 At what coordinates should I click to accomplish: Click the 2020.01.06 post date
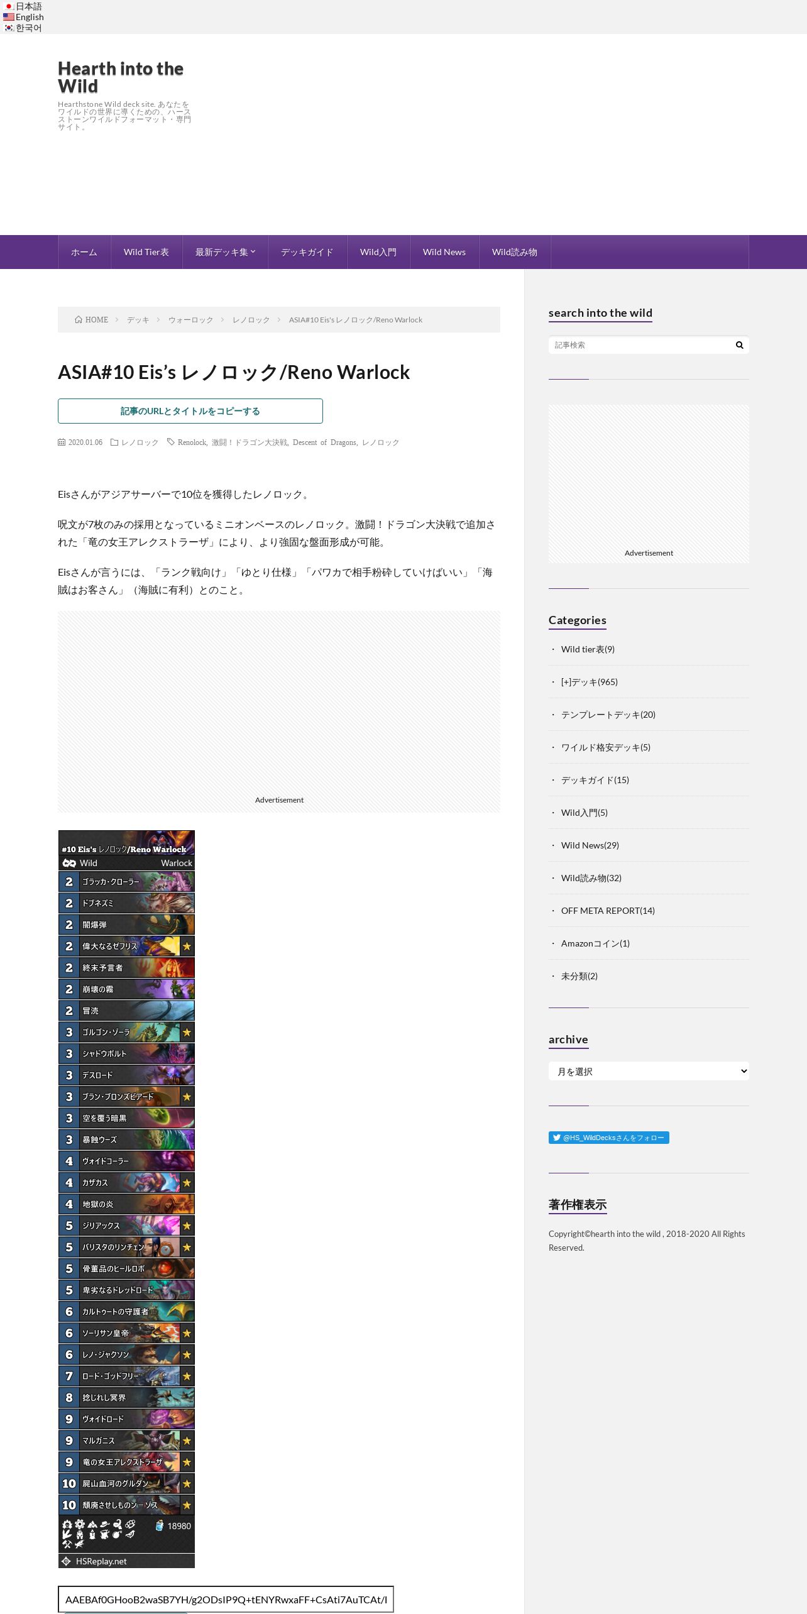tap(85, 442)
